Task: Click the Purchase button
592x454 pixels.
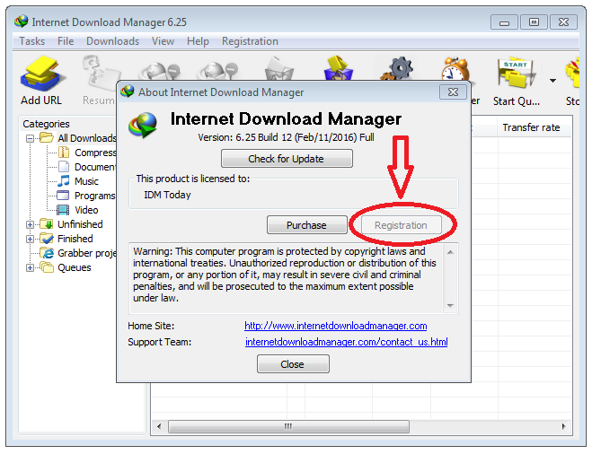Action: pyautogui.click(x=306, y=225)
